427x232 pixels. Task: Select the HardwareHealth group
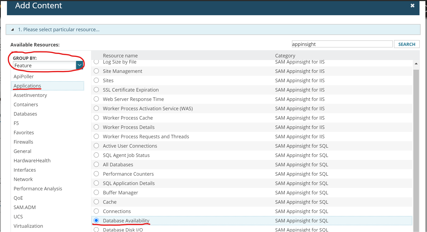[32, 161]
